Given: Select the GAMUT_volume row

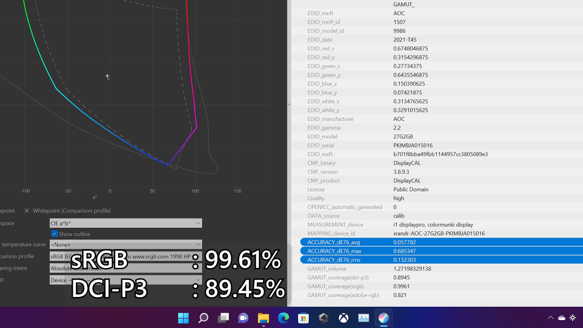Looking at the screenshot, I should coord(437,268).
